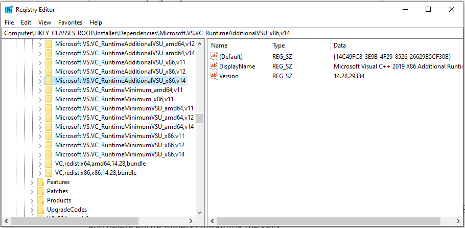Expand the UpgradeCodes key
Image resolution: width=465 pixels, height=228 pixels.
pos(32,210)
